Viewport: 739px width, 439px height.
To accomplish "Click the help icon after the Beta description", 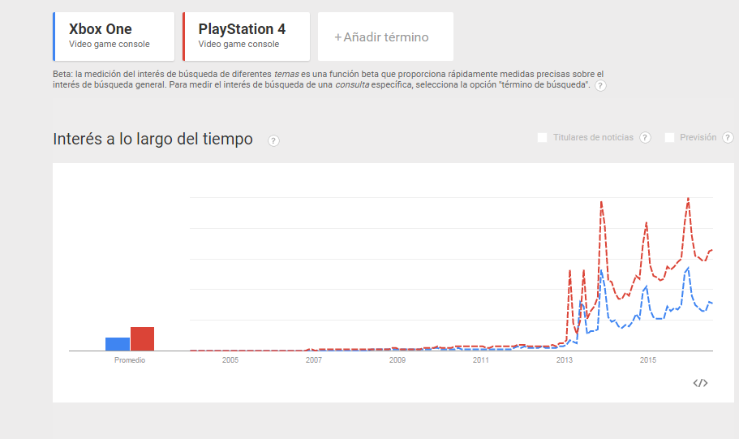I will [600, 86].
